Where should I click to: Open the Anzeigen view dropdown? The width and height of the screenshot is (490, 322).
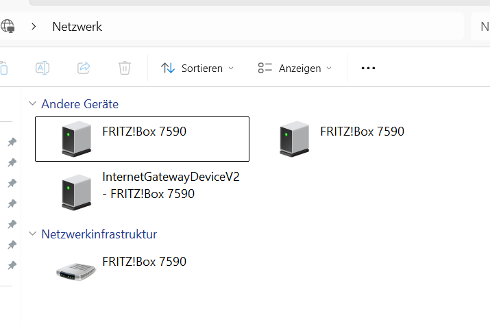tap(295, 68)
